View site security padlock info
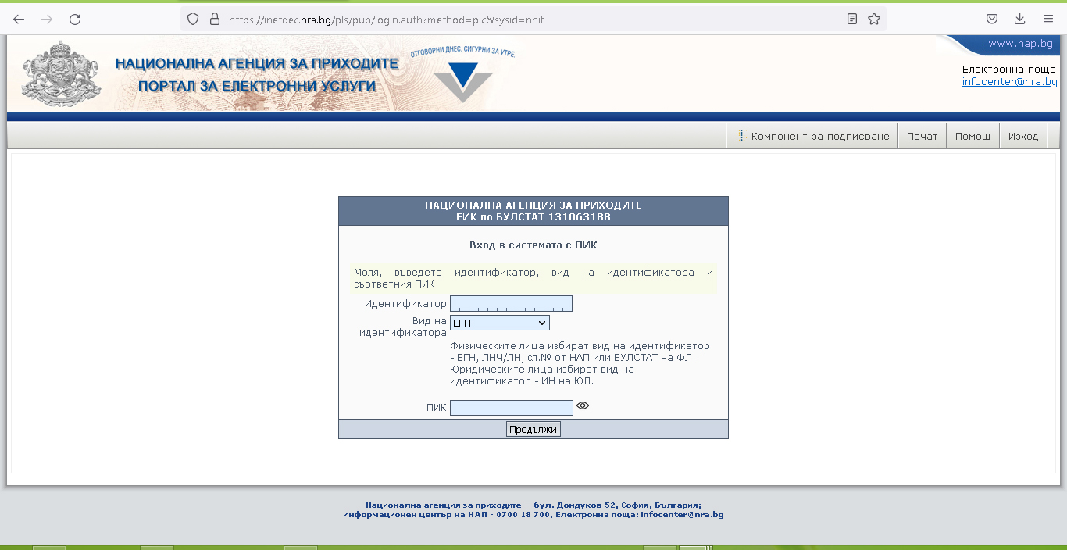 215,20
